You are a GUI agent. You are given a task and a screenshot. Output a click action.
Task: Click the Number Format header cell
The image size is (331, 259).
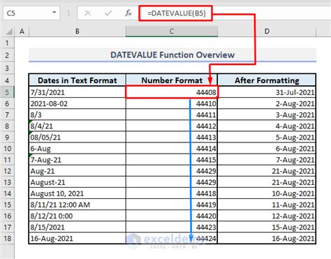click(172, 80)
